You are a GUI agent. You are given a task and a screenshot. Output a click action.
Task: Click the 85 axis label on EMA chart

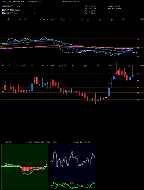tap(138, 48)
